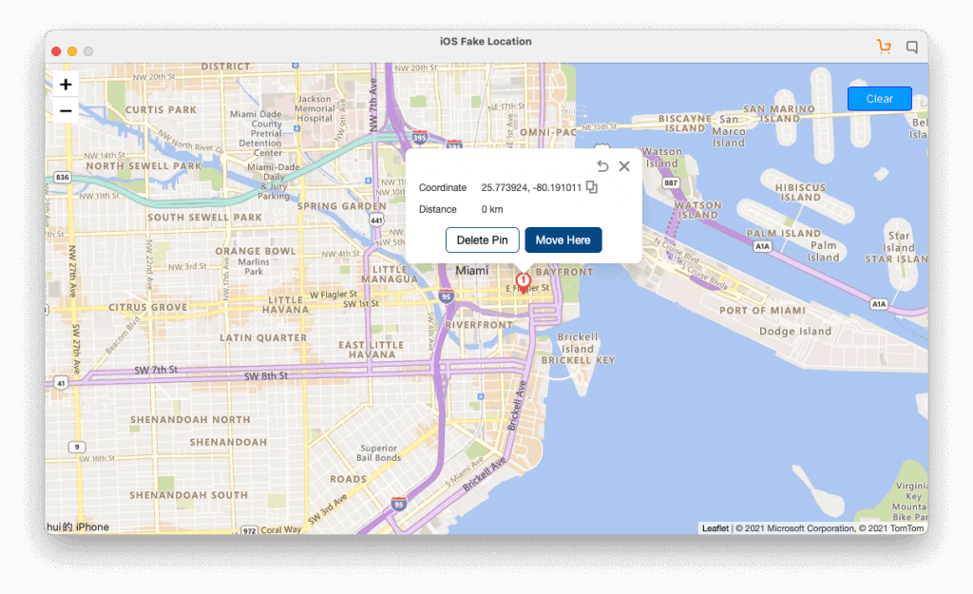Click the Delete Pin button

[482, 240]
